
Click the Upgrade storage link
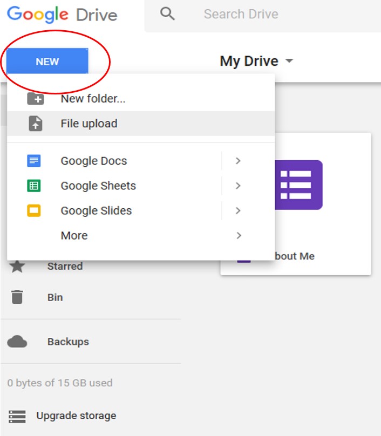[77, 416]
